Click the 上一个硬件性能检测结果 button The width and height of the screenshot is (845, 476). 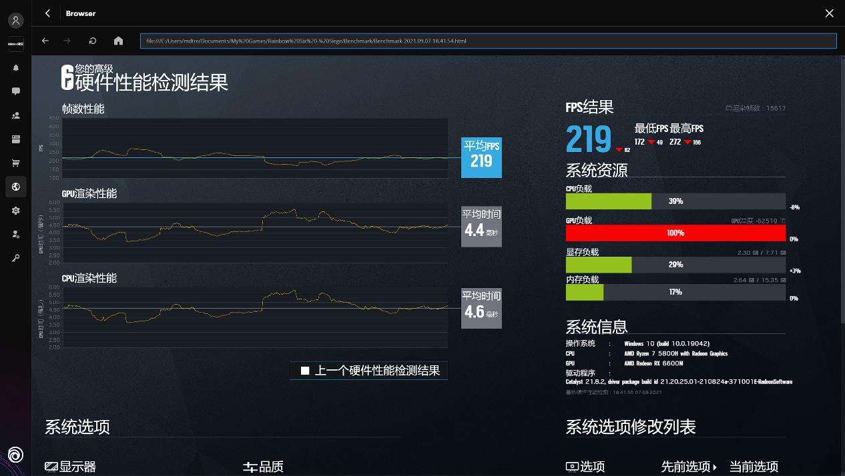click(368, 370)
